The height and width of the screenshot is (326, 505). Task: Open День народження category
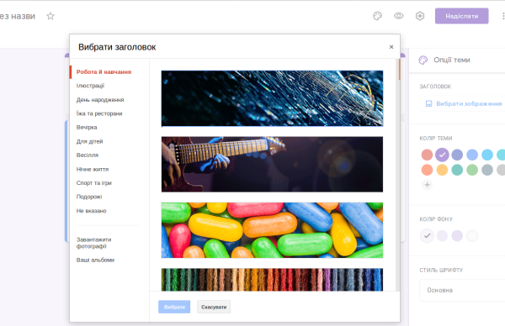click(x=100, y=100)
